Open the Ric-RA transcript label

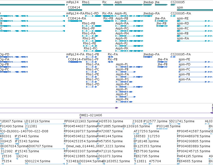(x=107, y=13)
